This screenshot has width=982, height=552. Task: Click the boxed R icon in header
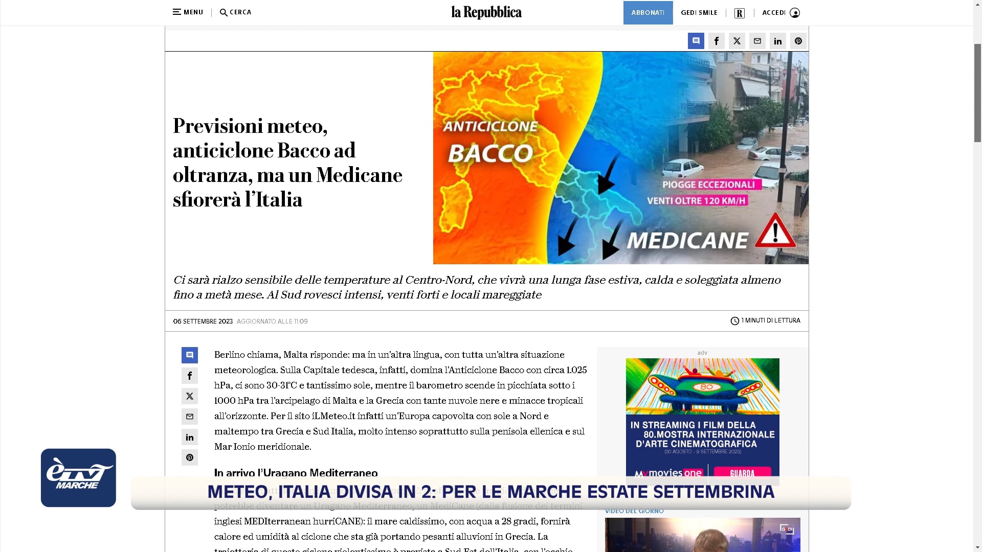point(740,13)
